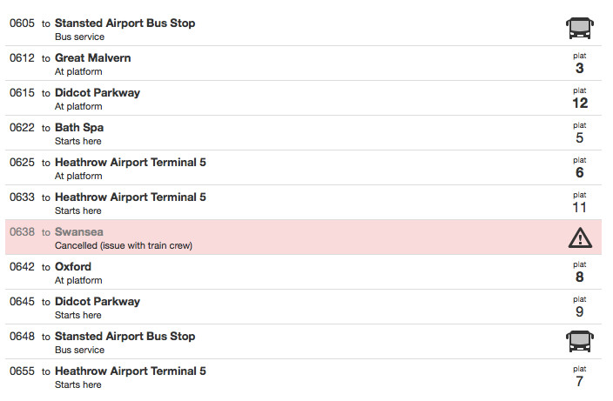
Task: Click the bus icon for 0648 Stansted service
Action: pos(579,342)
